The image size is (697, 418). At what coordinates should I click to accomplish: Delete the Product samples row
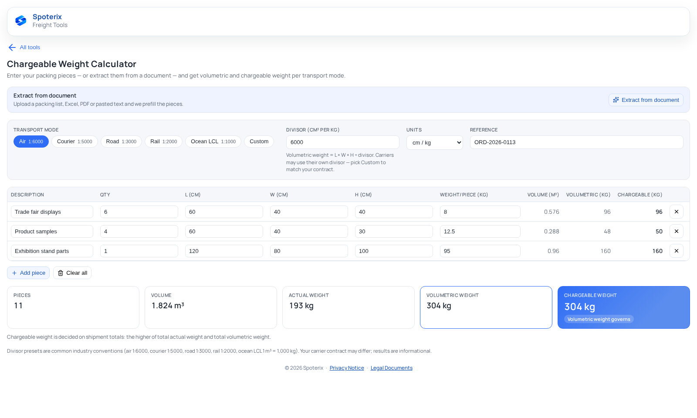coord(676,231)
